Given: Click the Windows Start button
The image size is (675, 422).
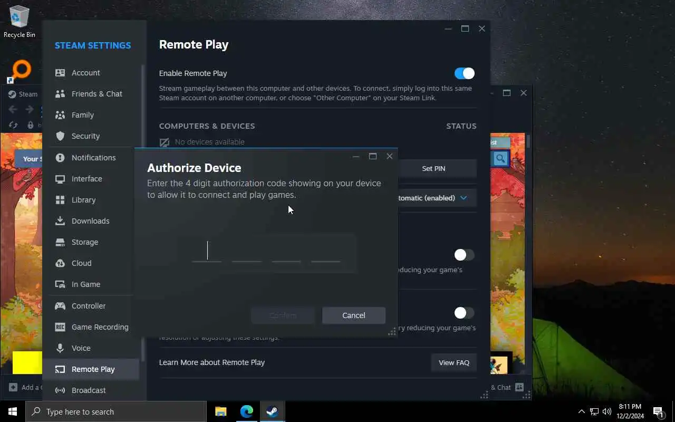Looking at the screenshot, I should 13,411.
